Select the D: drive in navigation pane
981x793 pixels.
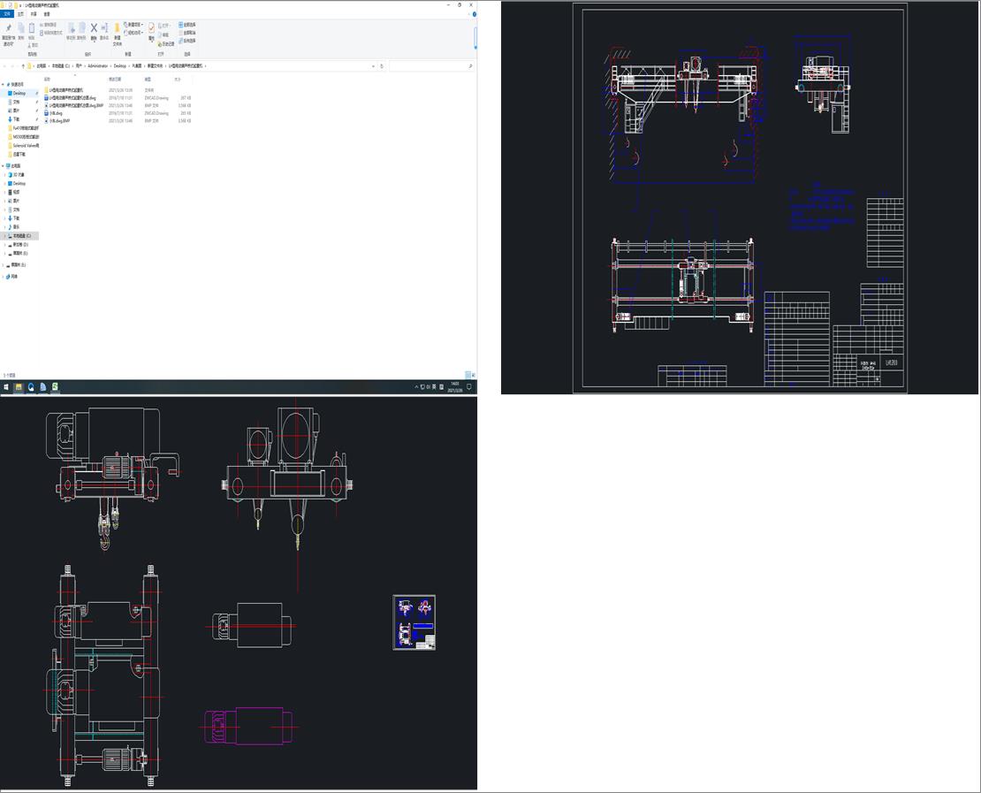[20, 245]
